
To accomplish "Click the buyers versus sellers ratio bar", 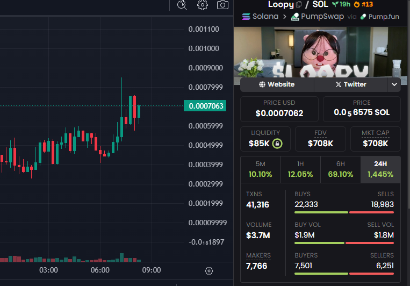I will (x=344, y=274).
